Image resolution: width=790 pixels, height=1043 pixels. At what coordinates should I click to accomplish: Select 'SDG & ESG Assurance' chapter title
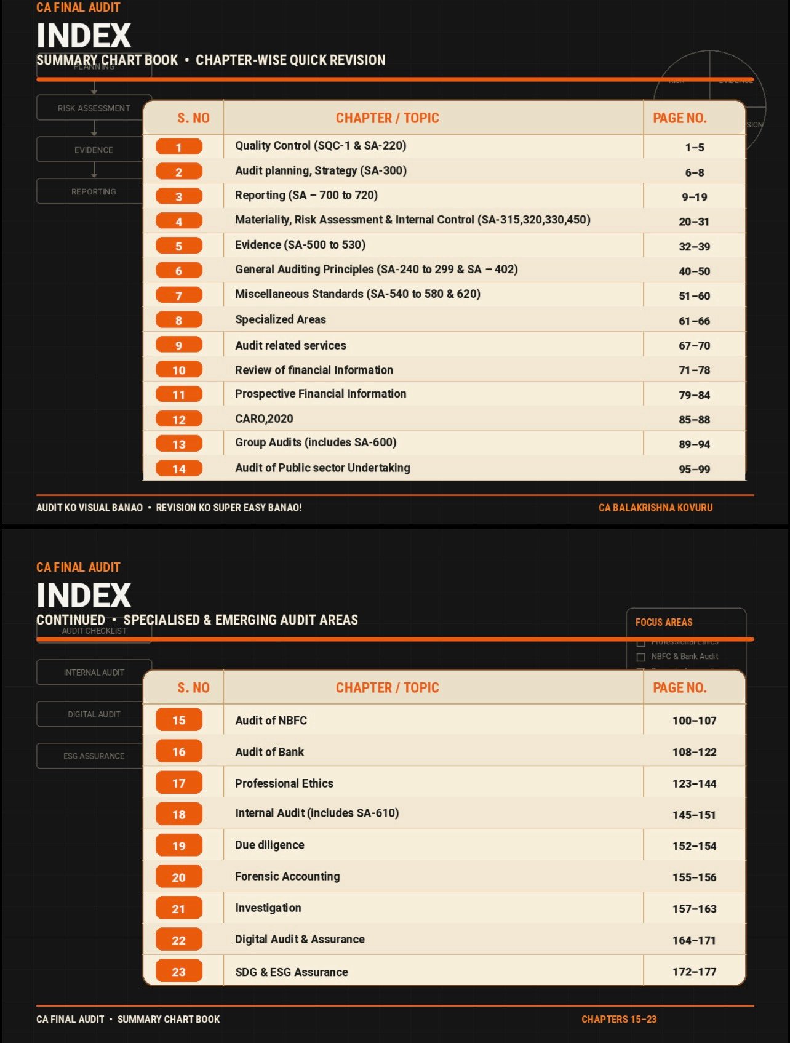[x=292, y=972]
